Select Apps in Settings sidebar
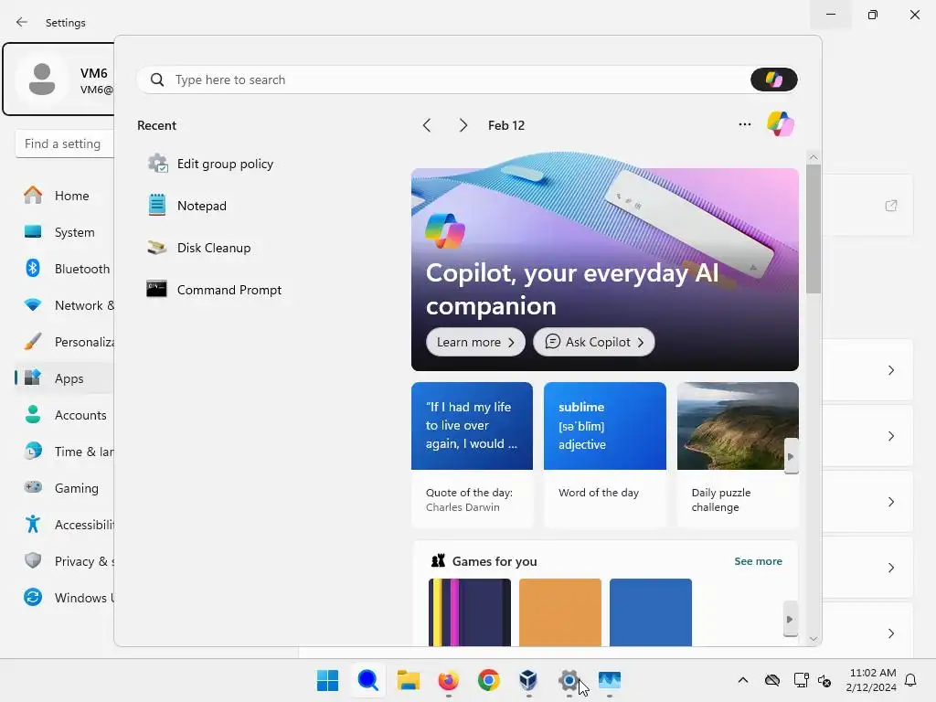 (65, 378)
